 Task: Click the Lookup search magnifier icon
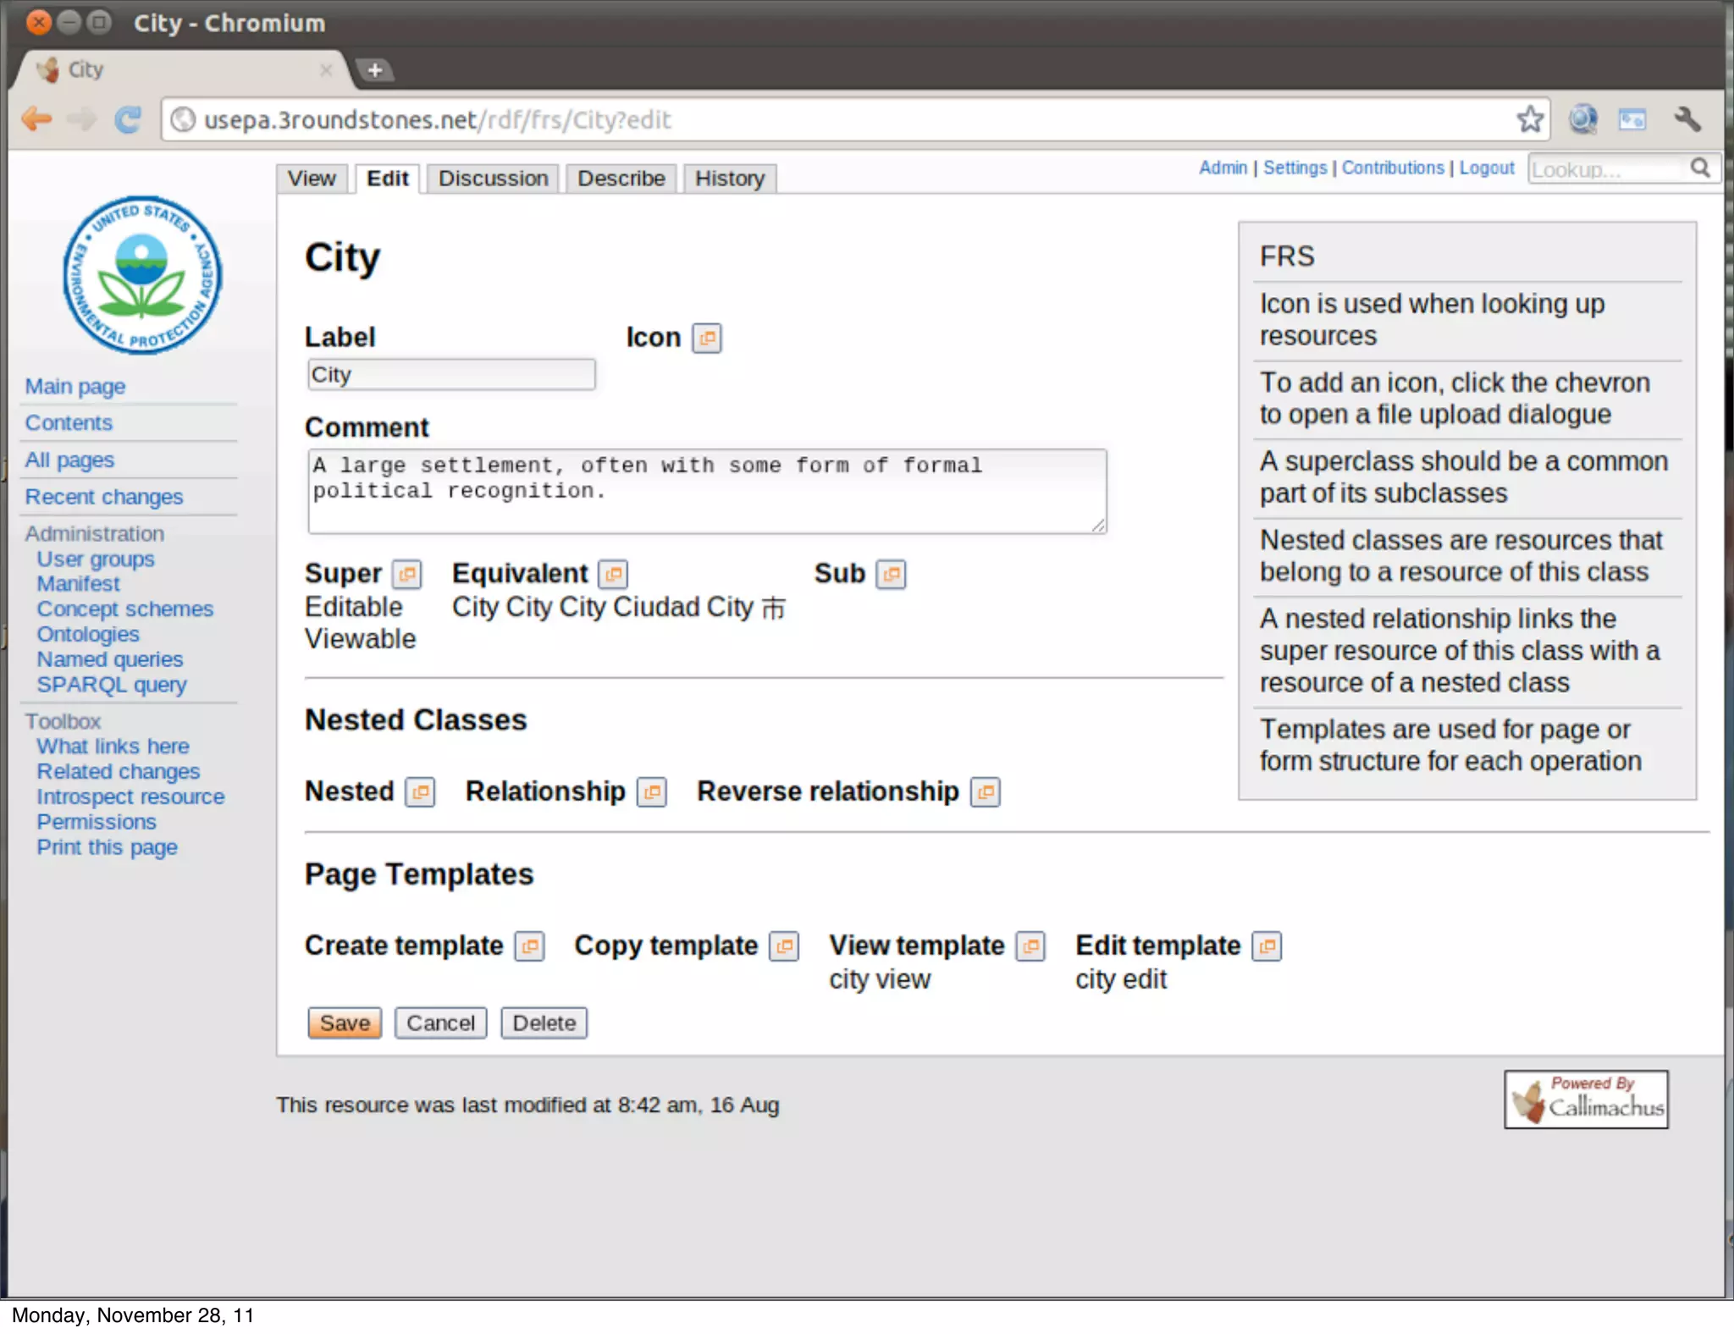coord(1700,168)
